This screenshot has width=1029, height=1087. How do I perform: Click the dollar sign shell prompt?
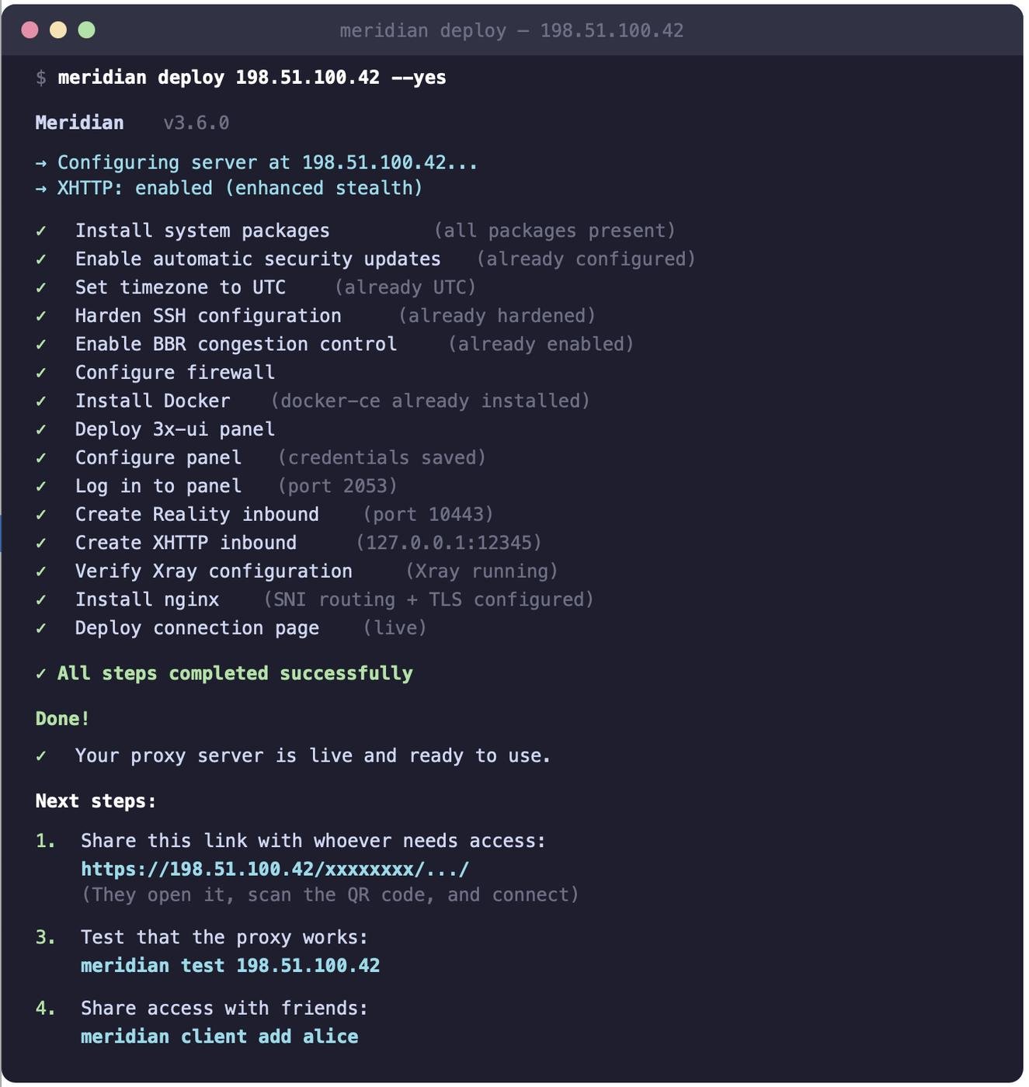click(41, 78)
